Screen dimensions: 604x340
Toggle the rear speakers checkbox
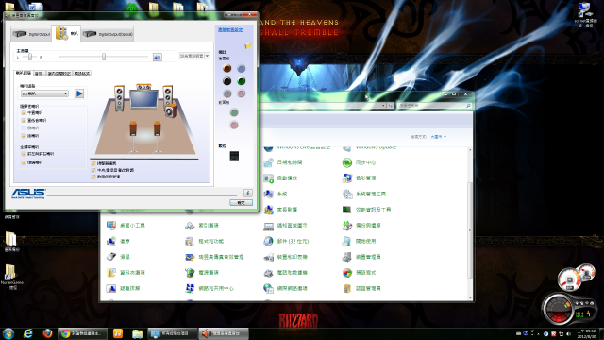point(24,136)
